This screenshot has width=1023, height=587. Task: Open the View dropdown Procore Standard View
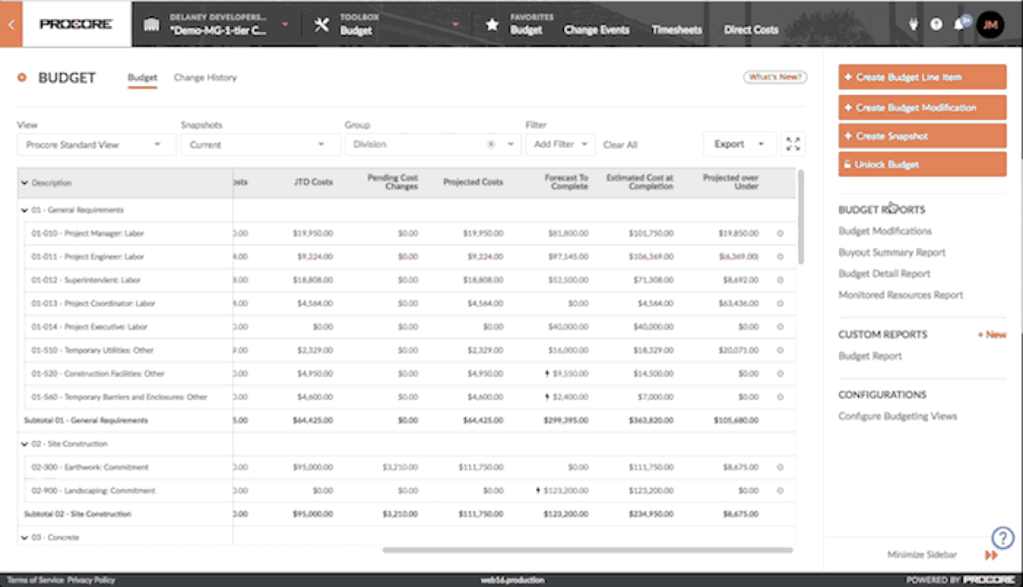point(96,145)
